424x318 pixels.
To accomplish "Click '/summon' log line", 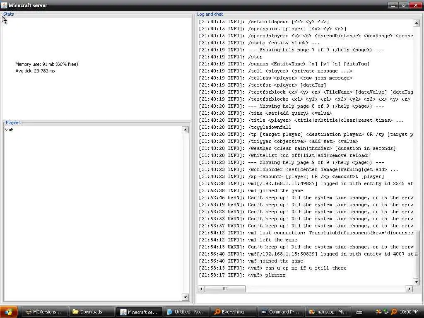I will (x=284, y=64).
